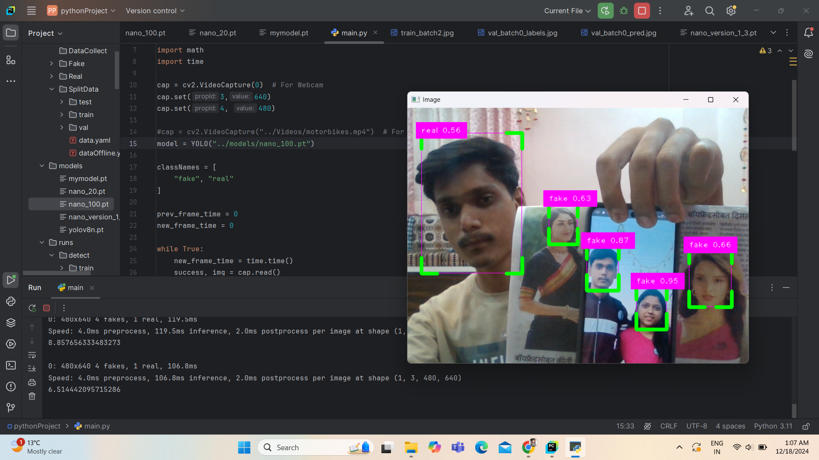Open IDE Settings via the gear icon
This screenshot has width=819, height=460.
point(731,11)
